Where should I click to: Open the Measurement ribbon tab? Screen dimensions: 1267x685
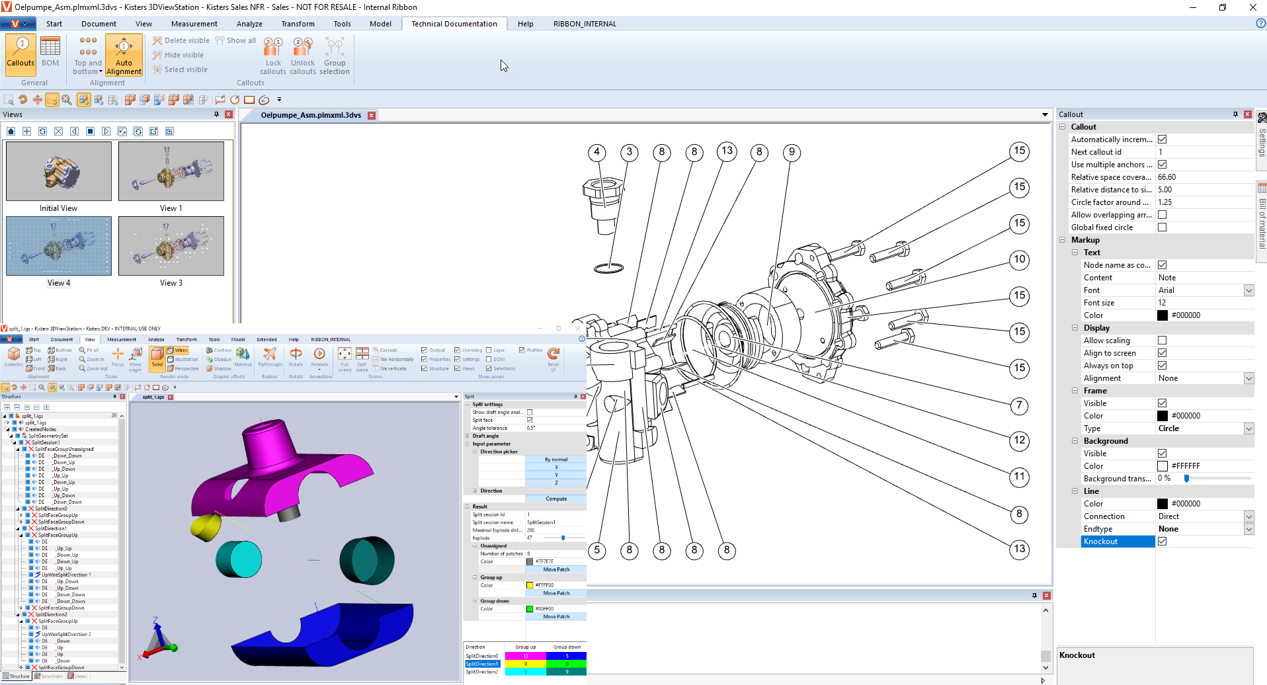tap(194, 24)
